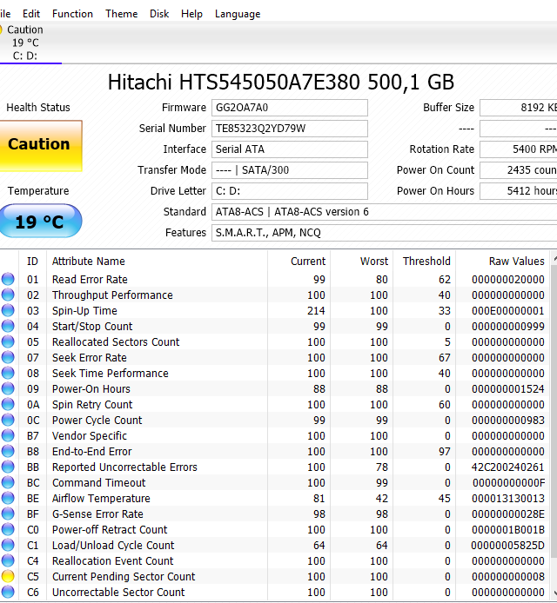
Task: Click the Standard field ATA8-ACS version 6
Action: pos(384,212)
